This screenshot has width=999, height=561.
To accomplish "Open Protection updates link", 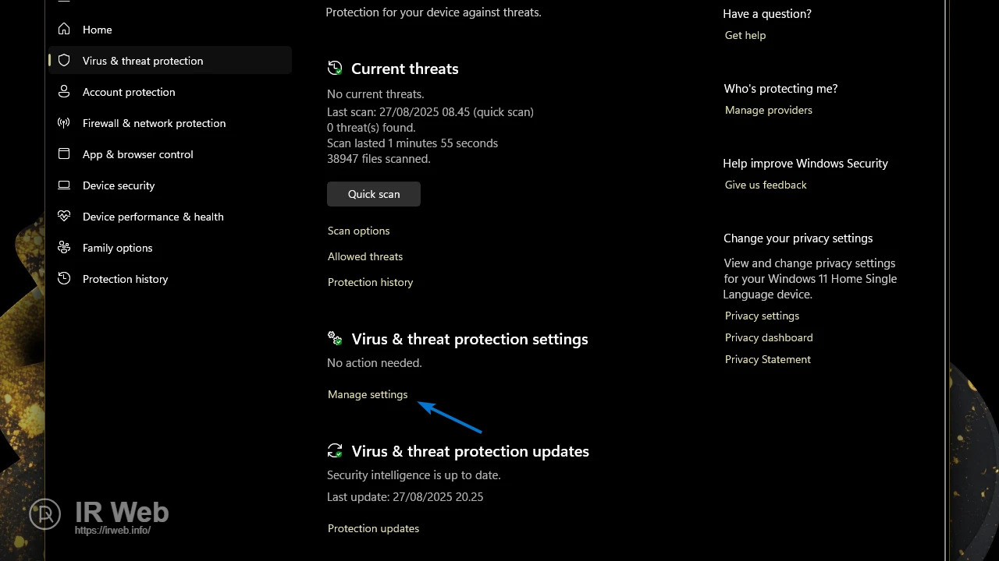I will [373, 528].
